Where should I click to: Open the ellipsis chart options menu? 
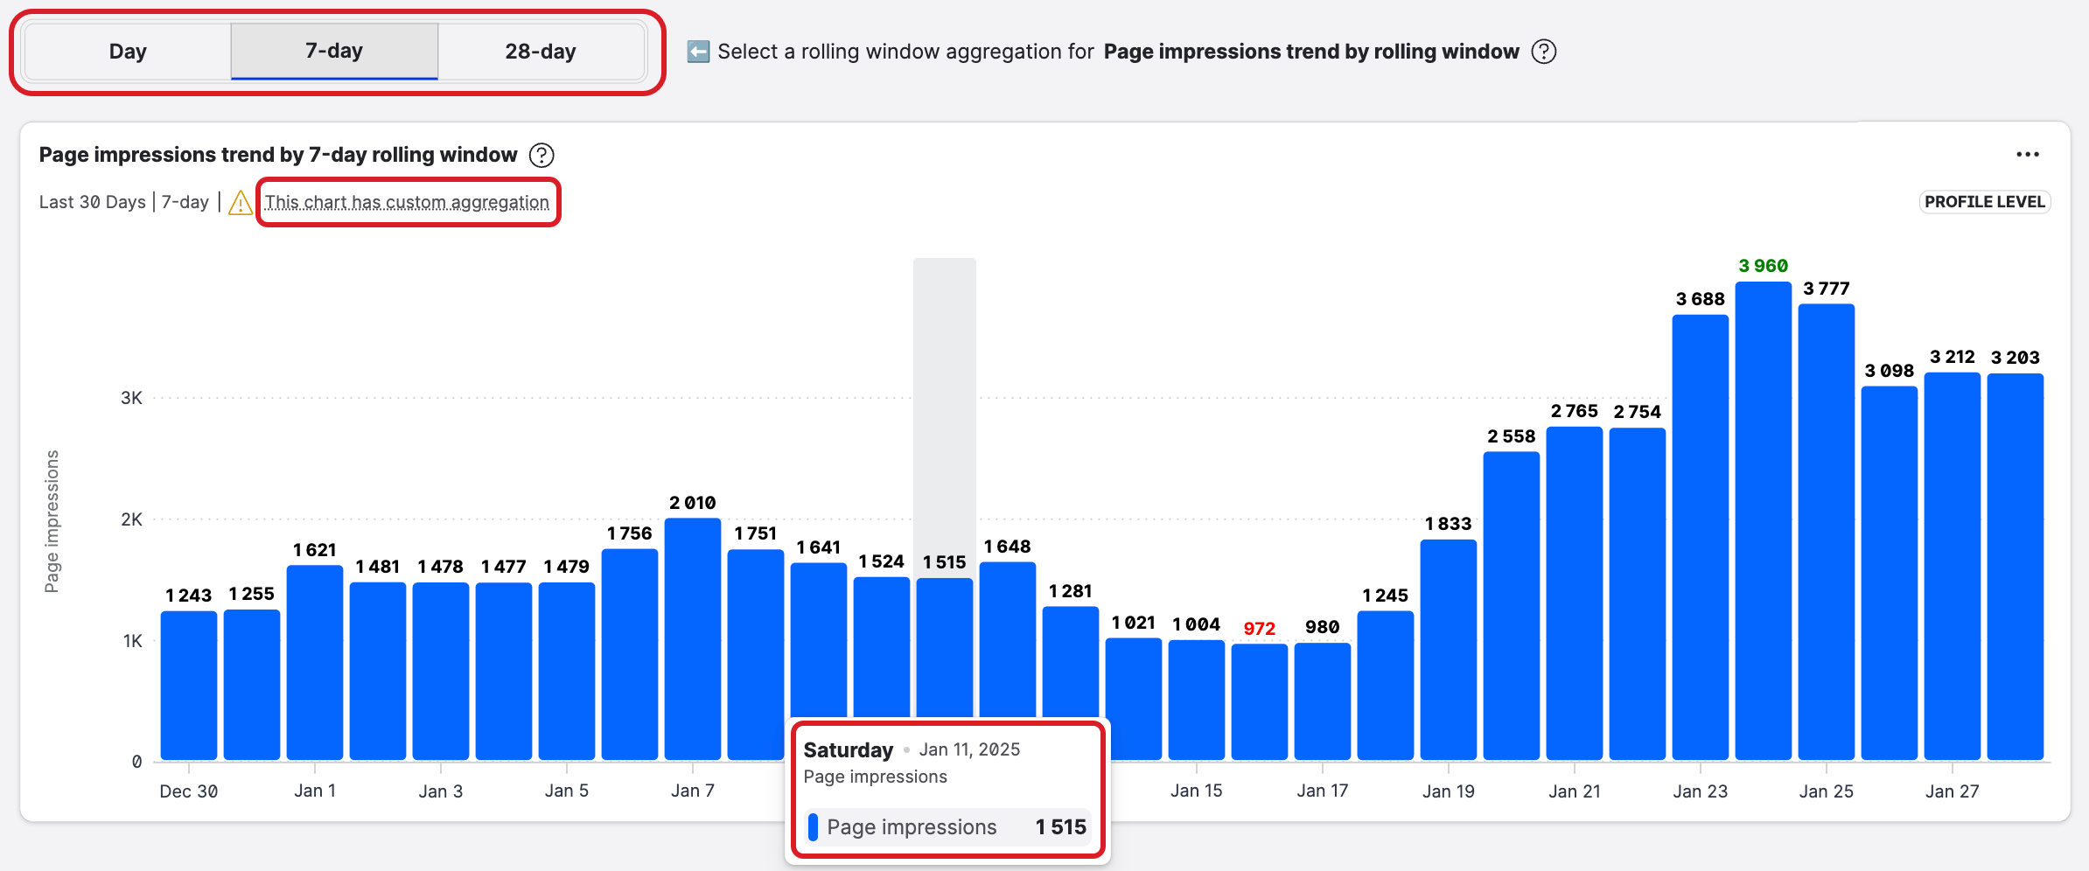click(2030, 154)
